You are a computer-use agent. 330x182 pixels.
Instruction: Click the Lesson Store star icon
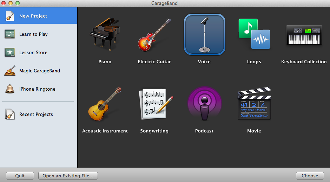pos(10,52)
